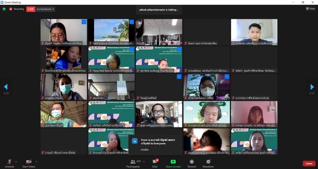Expand video options arrow next to Start Video
This screenshot has height=169, width=318.
pyautogui.click(x=36, y=162)
